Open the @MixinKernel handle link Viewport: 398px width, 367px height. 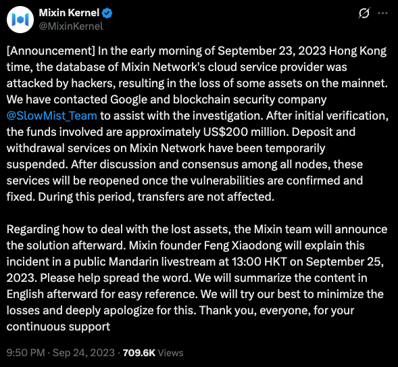(71, 26)
